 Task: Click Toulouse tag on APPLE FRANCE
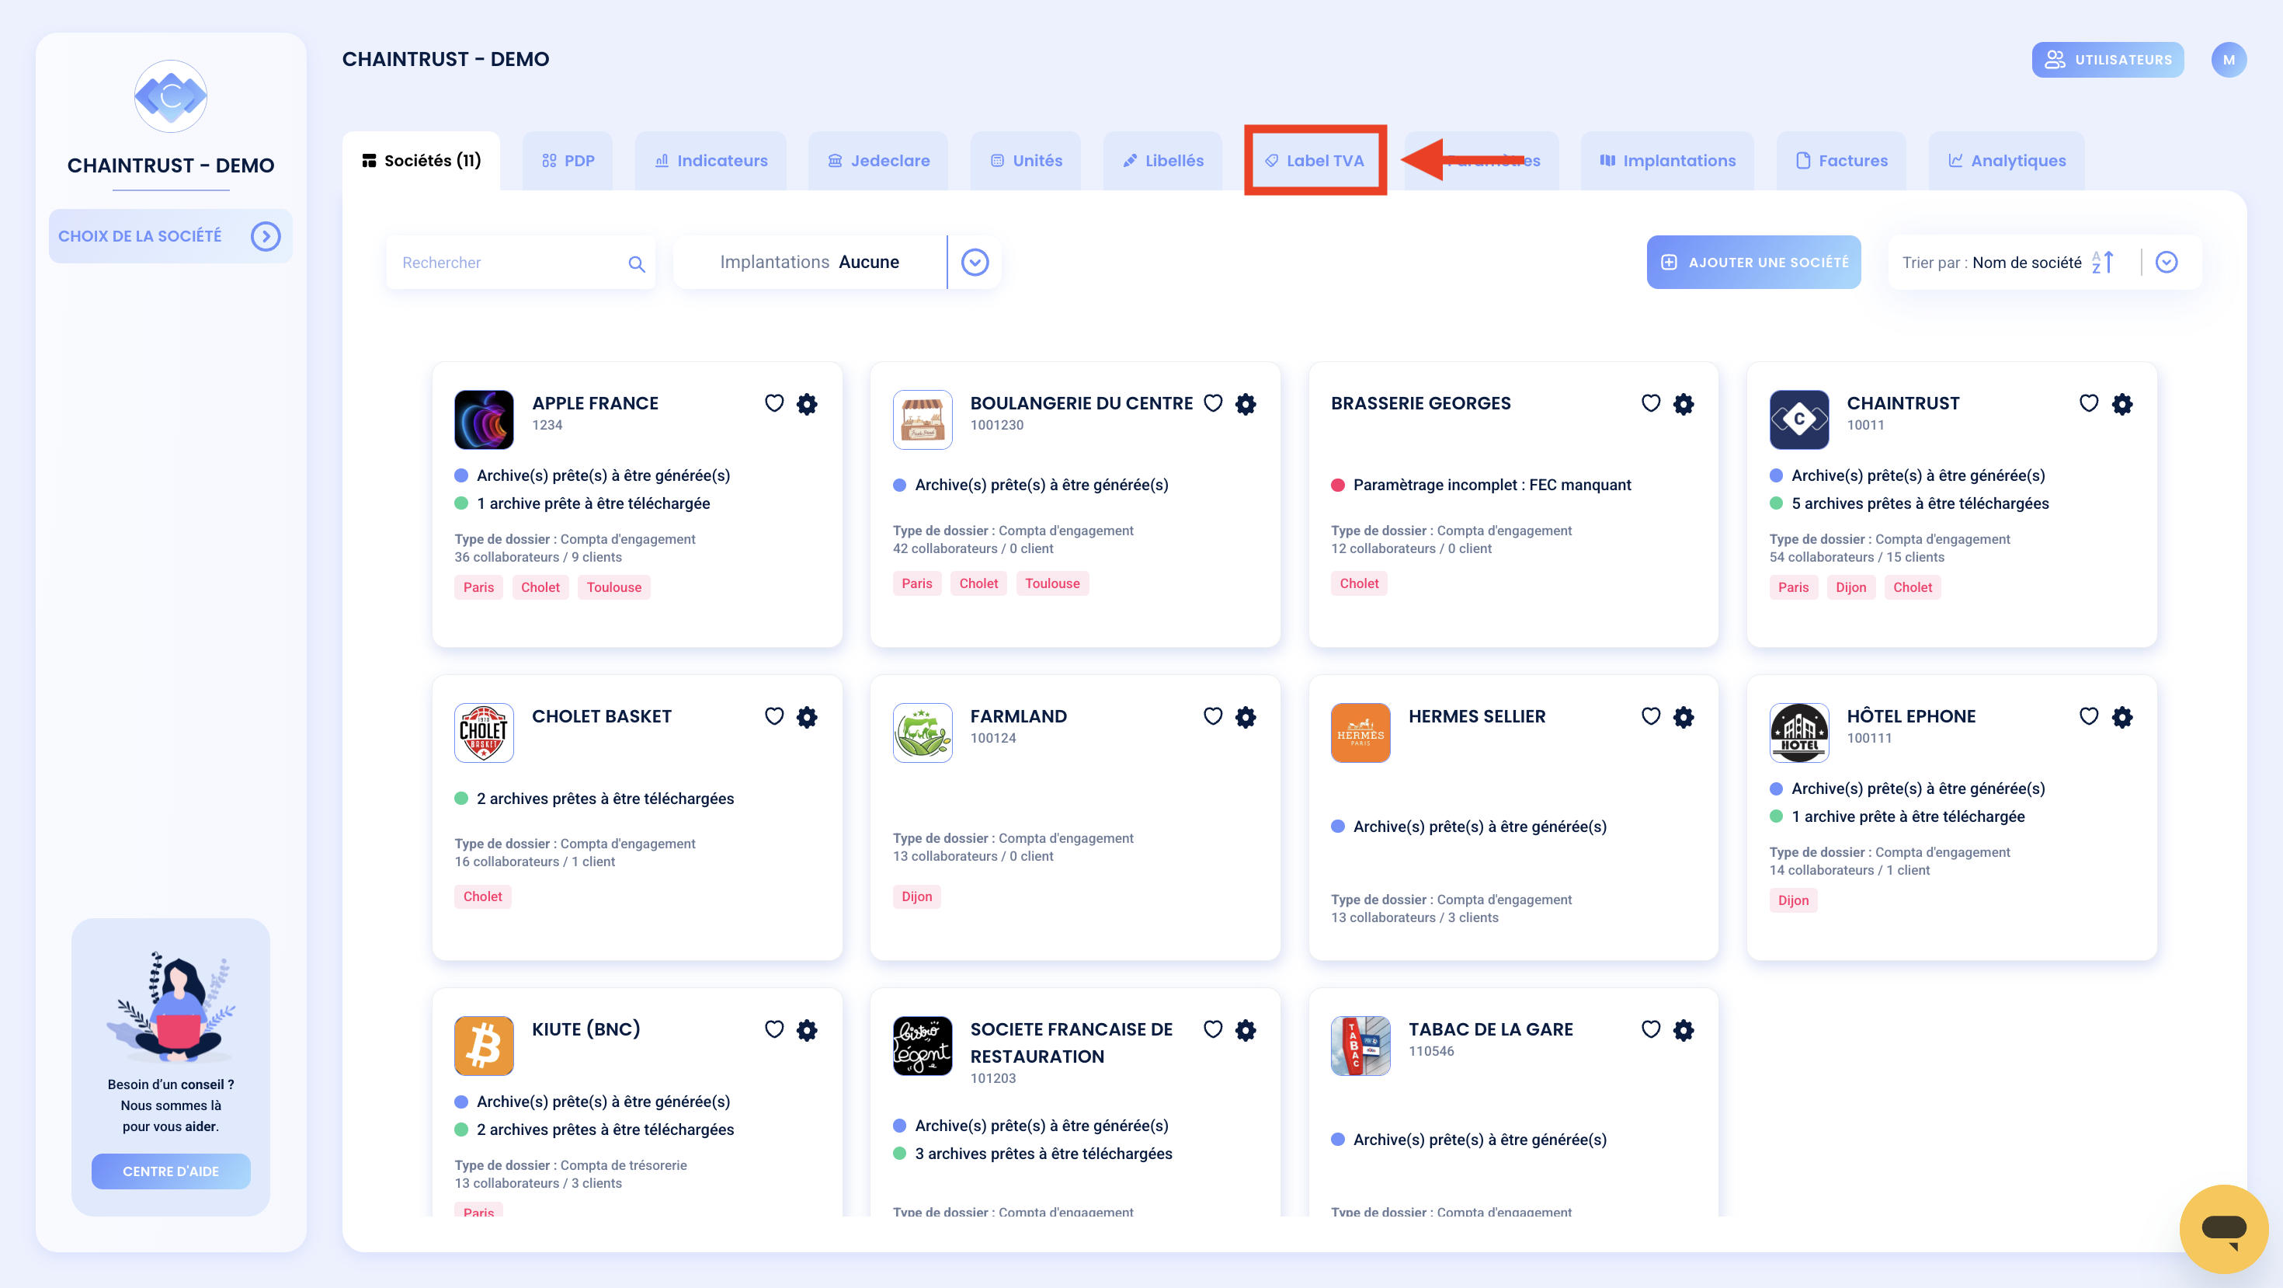tap(613, 587)
